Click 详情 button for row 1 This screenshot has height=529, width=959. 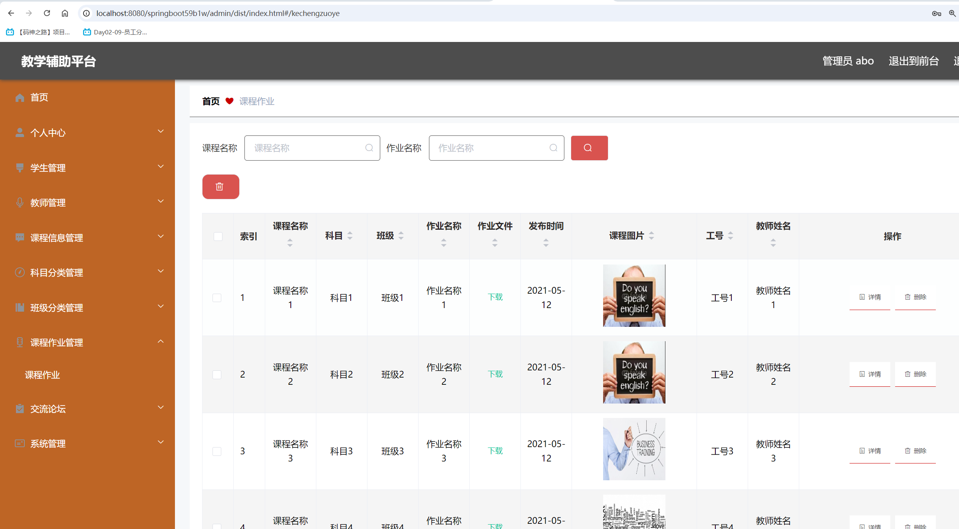pyautogui.click(x=870, y=297)
